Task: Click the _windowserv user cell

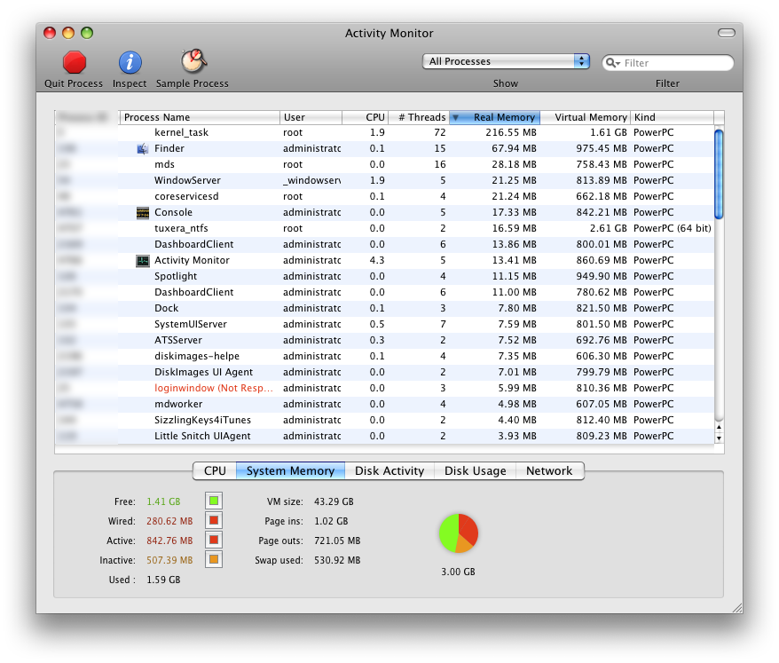Action: coord(312,180)
